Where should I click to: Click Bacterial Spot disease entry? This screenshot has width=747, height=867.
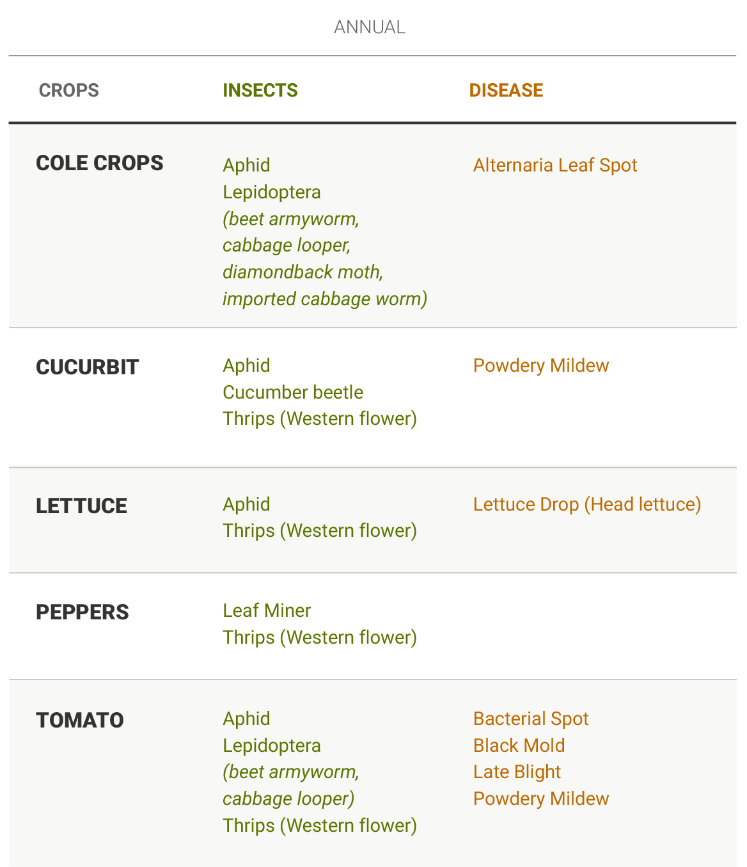point(531,719)
